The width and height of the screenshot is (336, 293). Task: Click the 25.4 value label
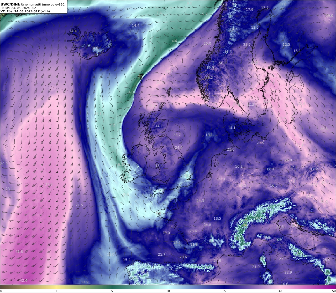(193, 231)
